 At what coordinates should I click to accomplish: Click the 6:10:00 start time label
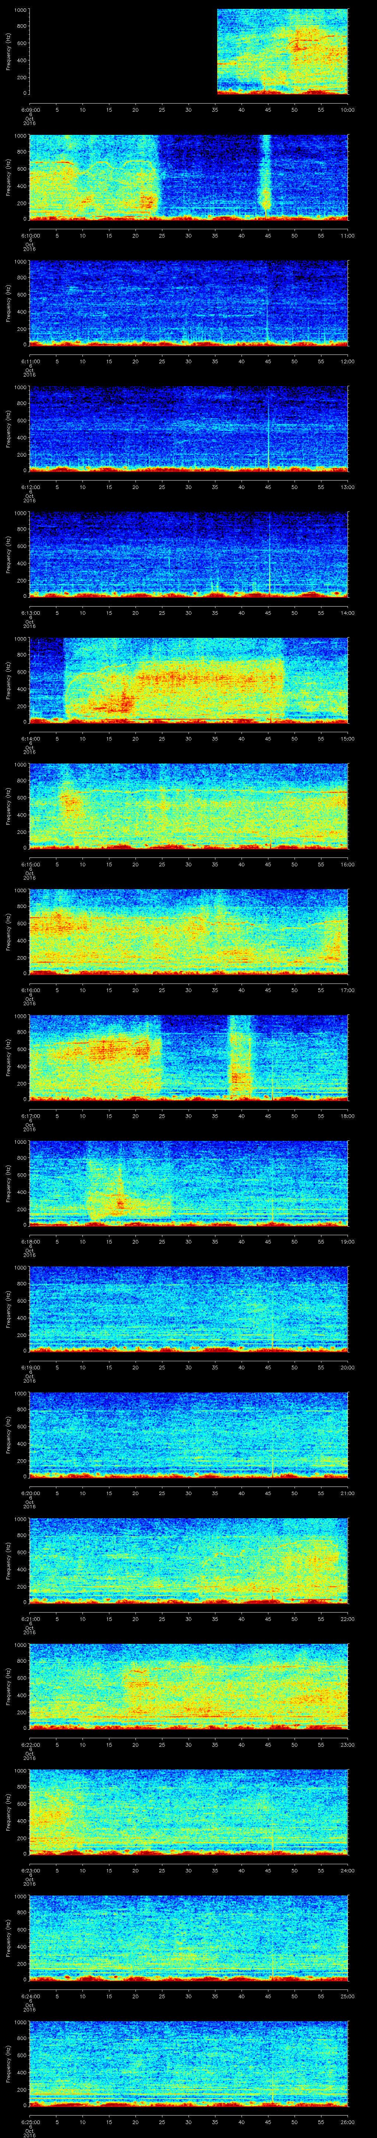pos(30,236)
